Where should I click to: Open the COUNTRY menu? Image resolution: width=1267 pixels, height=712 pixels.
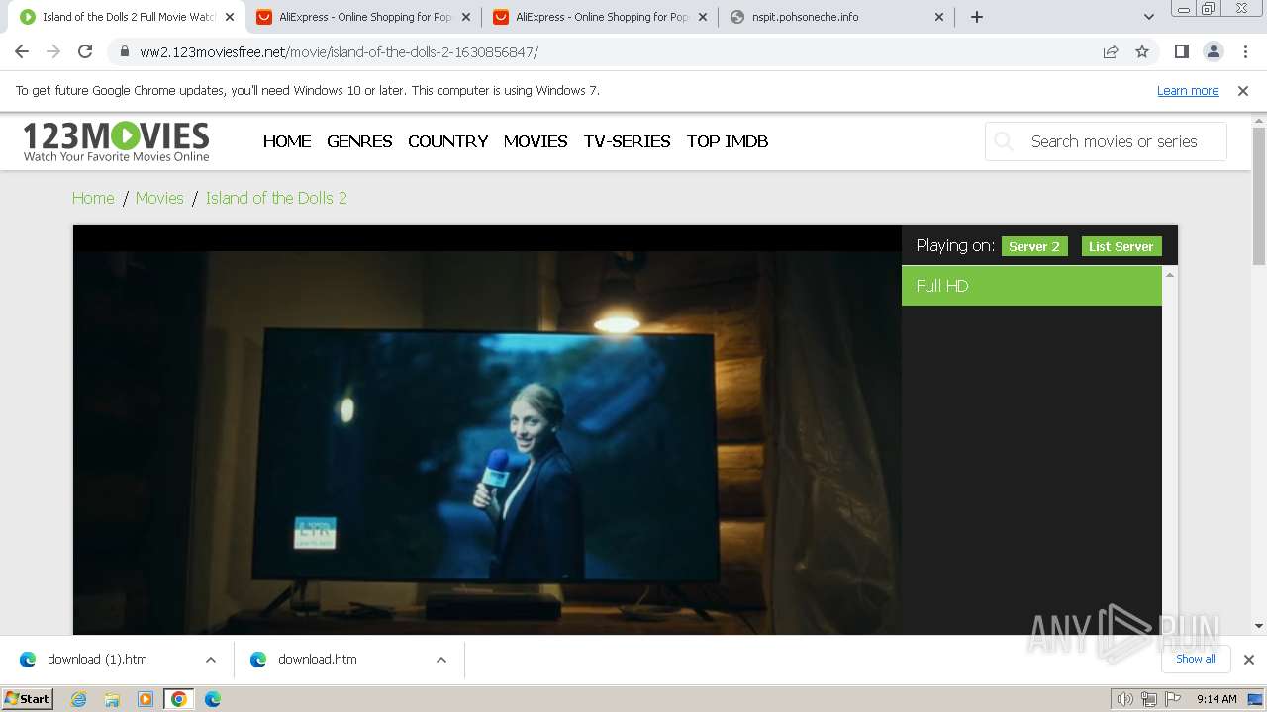coord(447,141)
